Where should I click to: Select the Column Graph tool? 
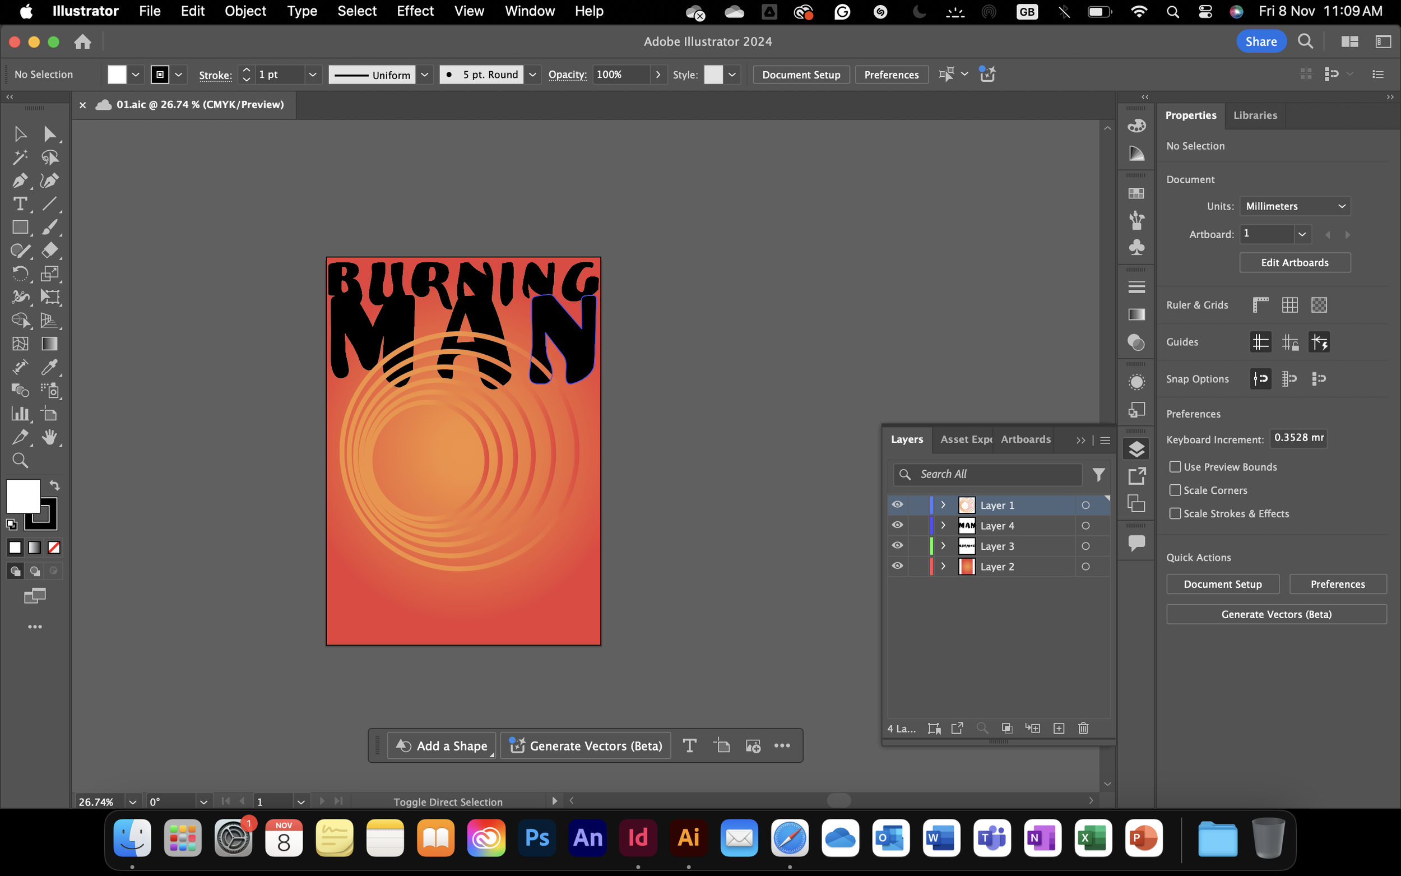tap(20, 414)
